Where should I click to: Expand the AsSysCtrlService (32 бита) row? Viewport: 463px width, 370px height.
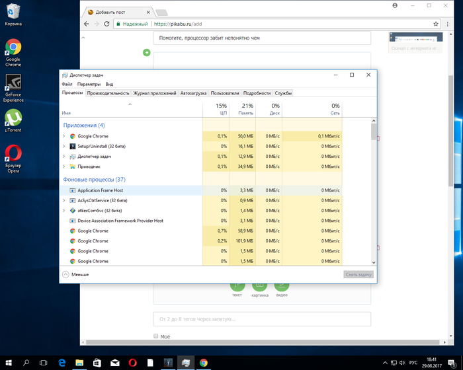tap(63, 200)
